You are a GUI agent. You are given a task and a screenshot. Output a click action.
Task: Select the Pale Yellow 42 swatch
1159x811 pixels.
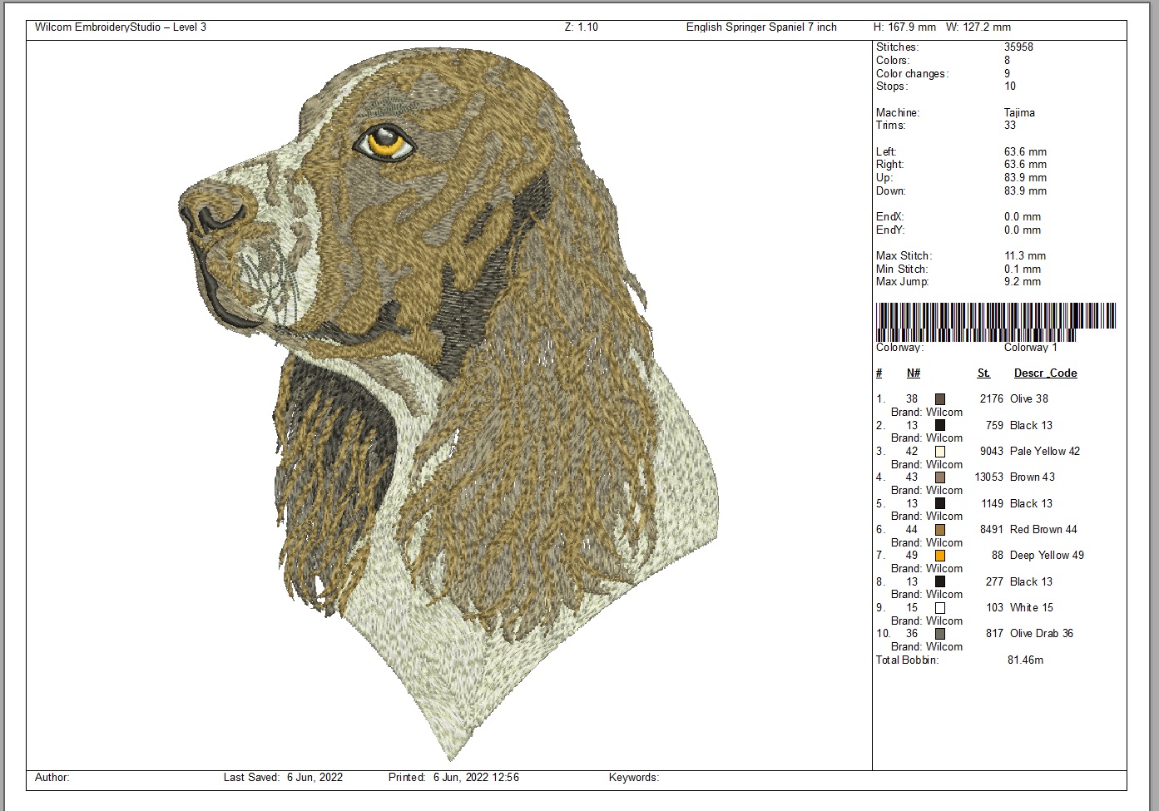point(940,452)
